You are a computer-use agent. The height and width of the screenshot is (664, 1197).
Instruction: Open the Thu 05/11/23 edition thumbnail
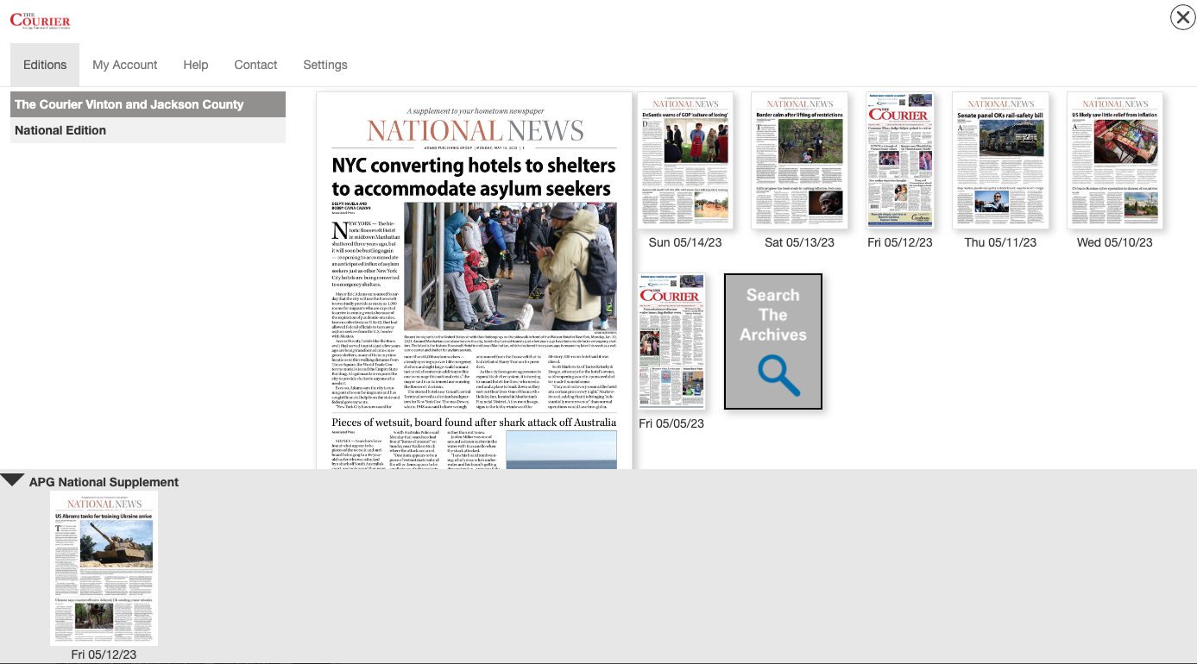pos(1000,160)
